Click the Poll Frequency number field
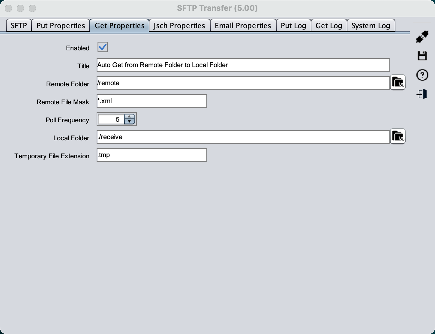The width and height of the screenshot is (435, 334). 111,119
